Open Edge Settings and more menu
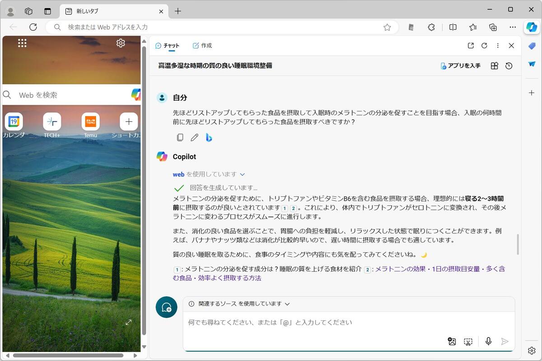Image resolution: width=542 pixels, height=361 pixels. 513,27
